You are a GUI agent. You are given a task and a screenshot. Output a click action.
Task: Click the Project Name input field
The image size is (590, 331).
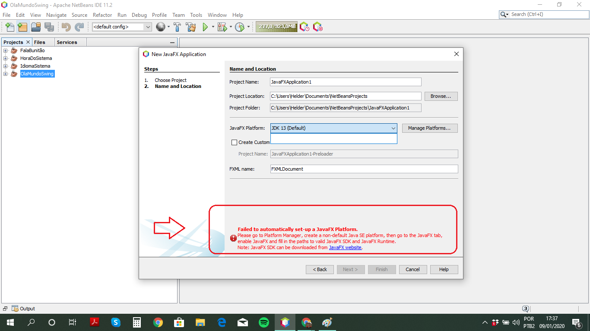click(x=346, y=82)
